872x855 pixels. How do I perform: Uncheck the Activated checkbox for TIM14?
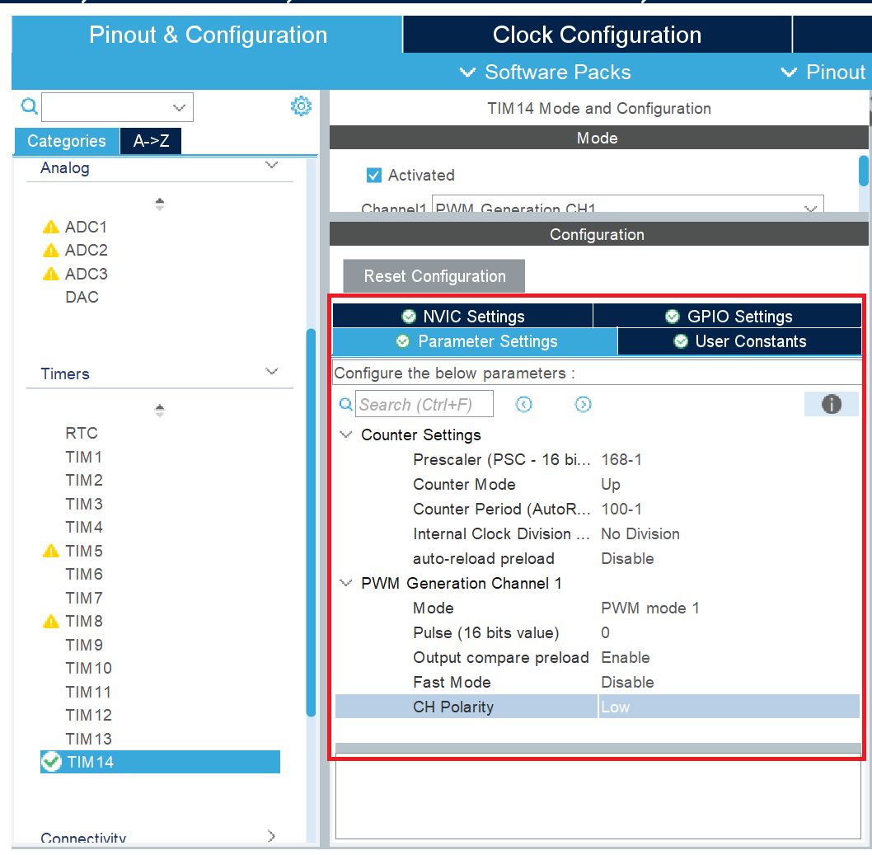coord(373,176)
